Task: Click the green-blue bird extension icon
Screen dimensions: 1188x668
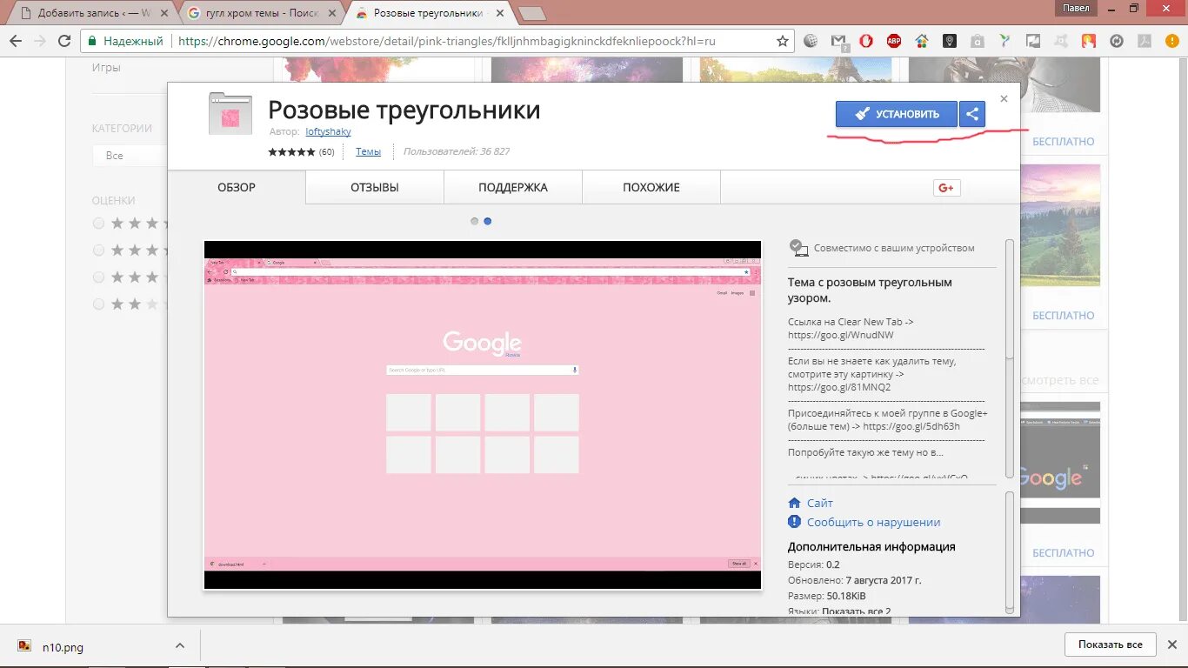Action: pos(1005,41)
